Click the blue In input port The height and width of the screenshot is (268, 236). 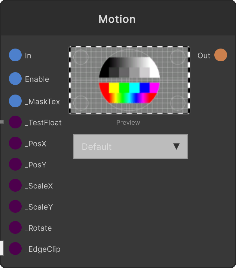click(x=15, y=55)
